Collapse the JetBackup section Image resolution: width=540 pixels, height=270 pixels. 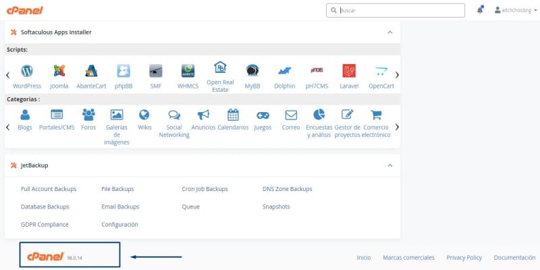pos(390,165)
